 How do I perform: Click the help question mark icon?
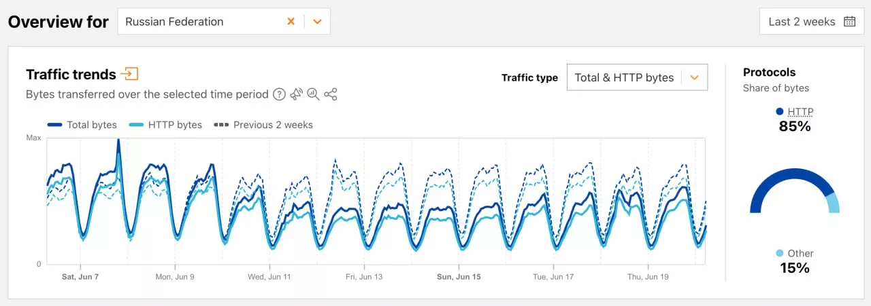point(279,94)
